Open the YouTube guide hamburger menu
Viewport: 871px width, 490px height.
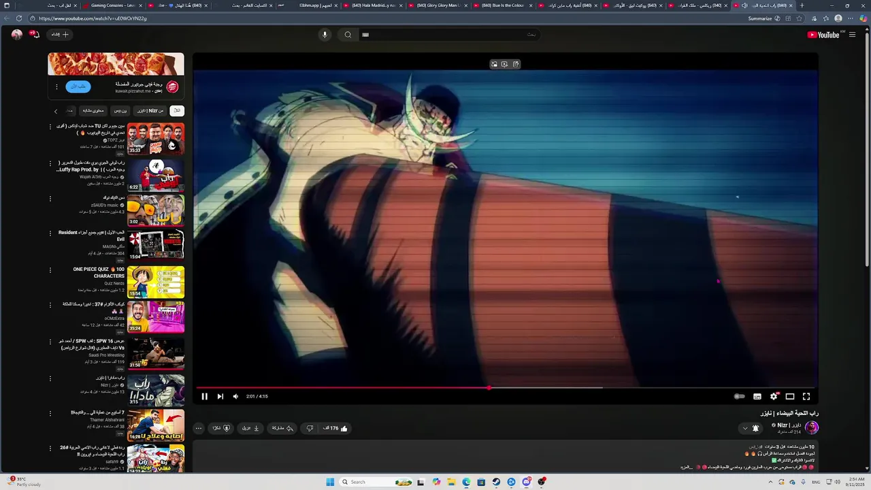[852, 35]
